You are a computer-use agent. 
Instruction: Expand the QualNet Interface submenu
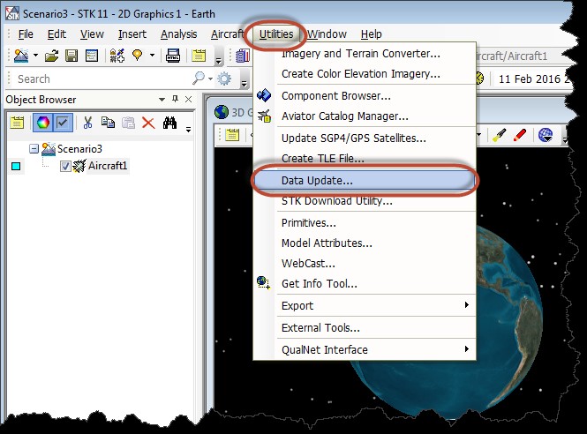(x=365, y=350)
